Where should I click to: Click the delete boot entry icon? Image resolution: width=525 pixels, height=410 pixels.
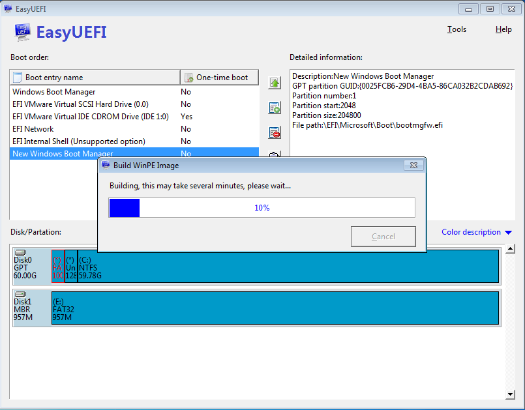click(x=275, y=132)
